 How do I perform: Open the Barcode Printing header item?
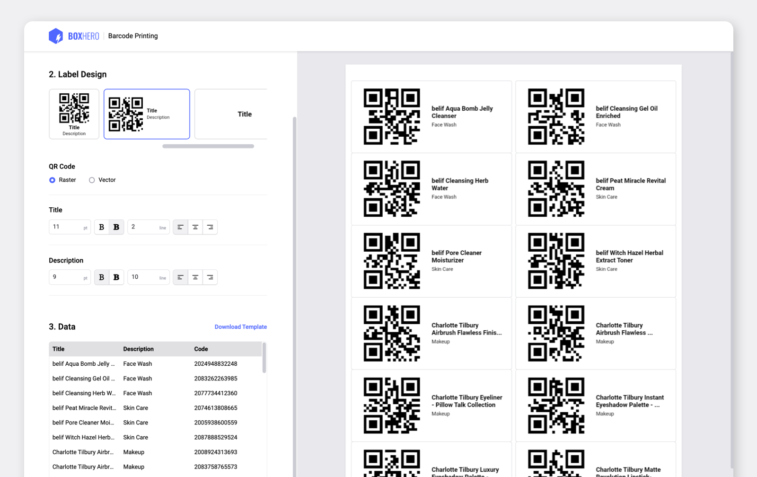(133, 35)
